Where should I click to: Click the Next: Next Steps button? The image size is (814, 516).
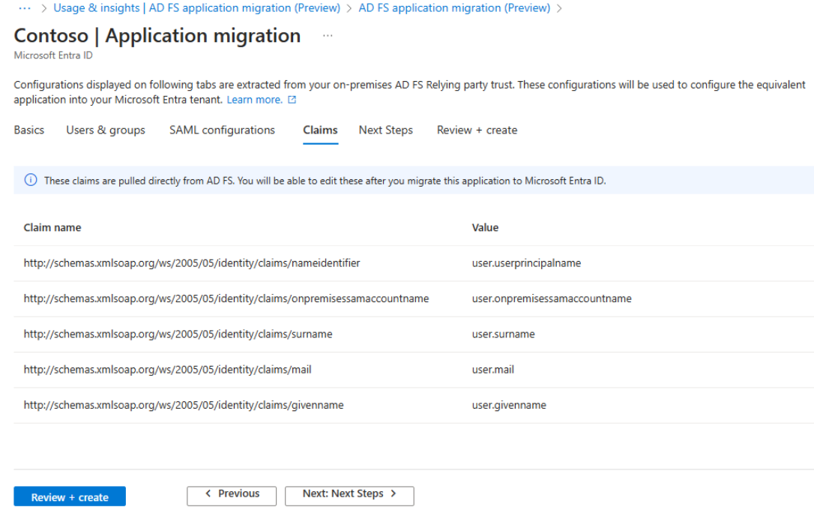tap(349, 496)
